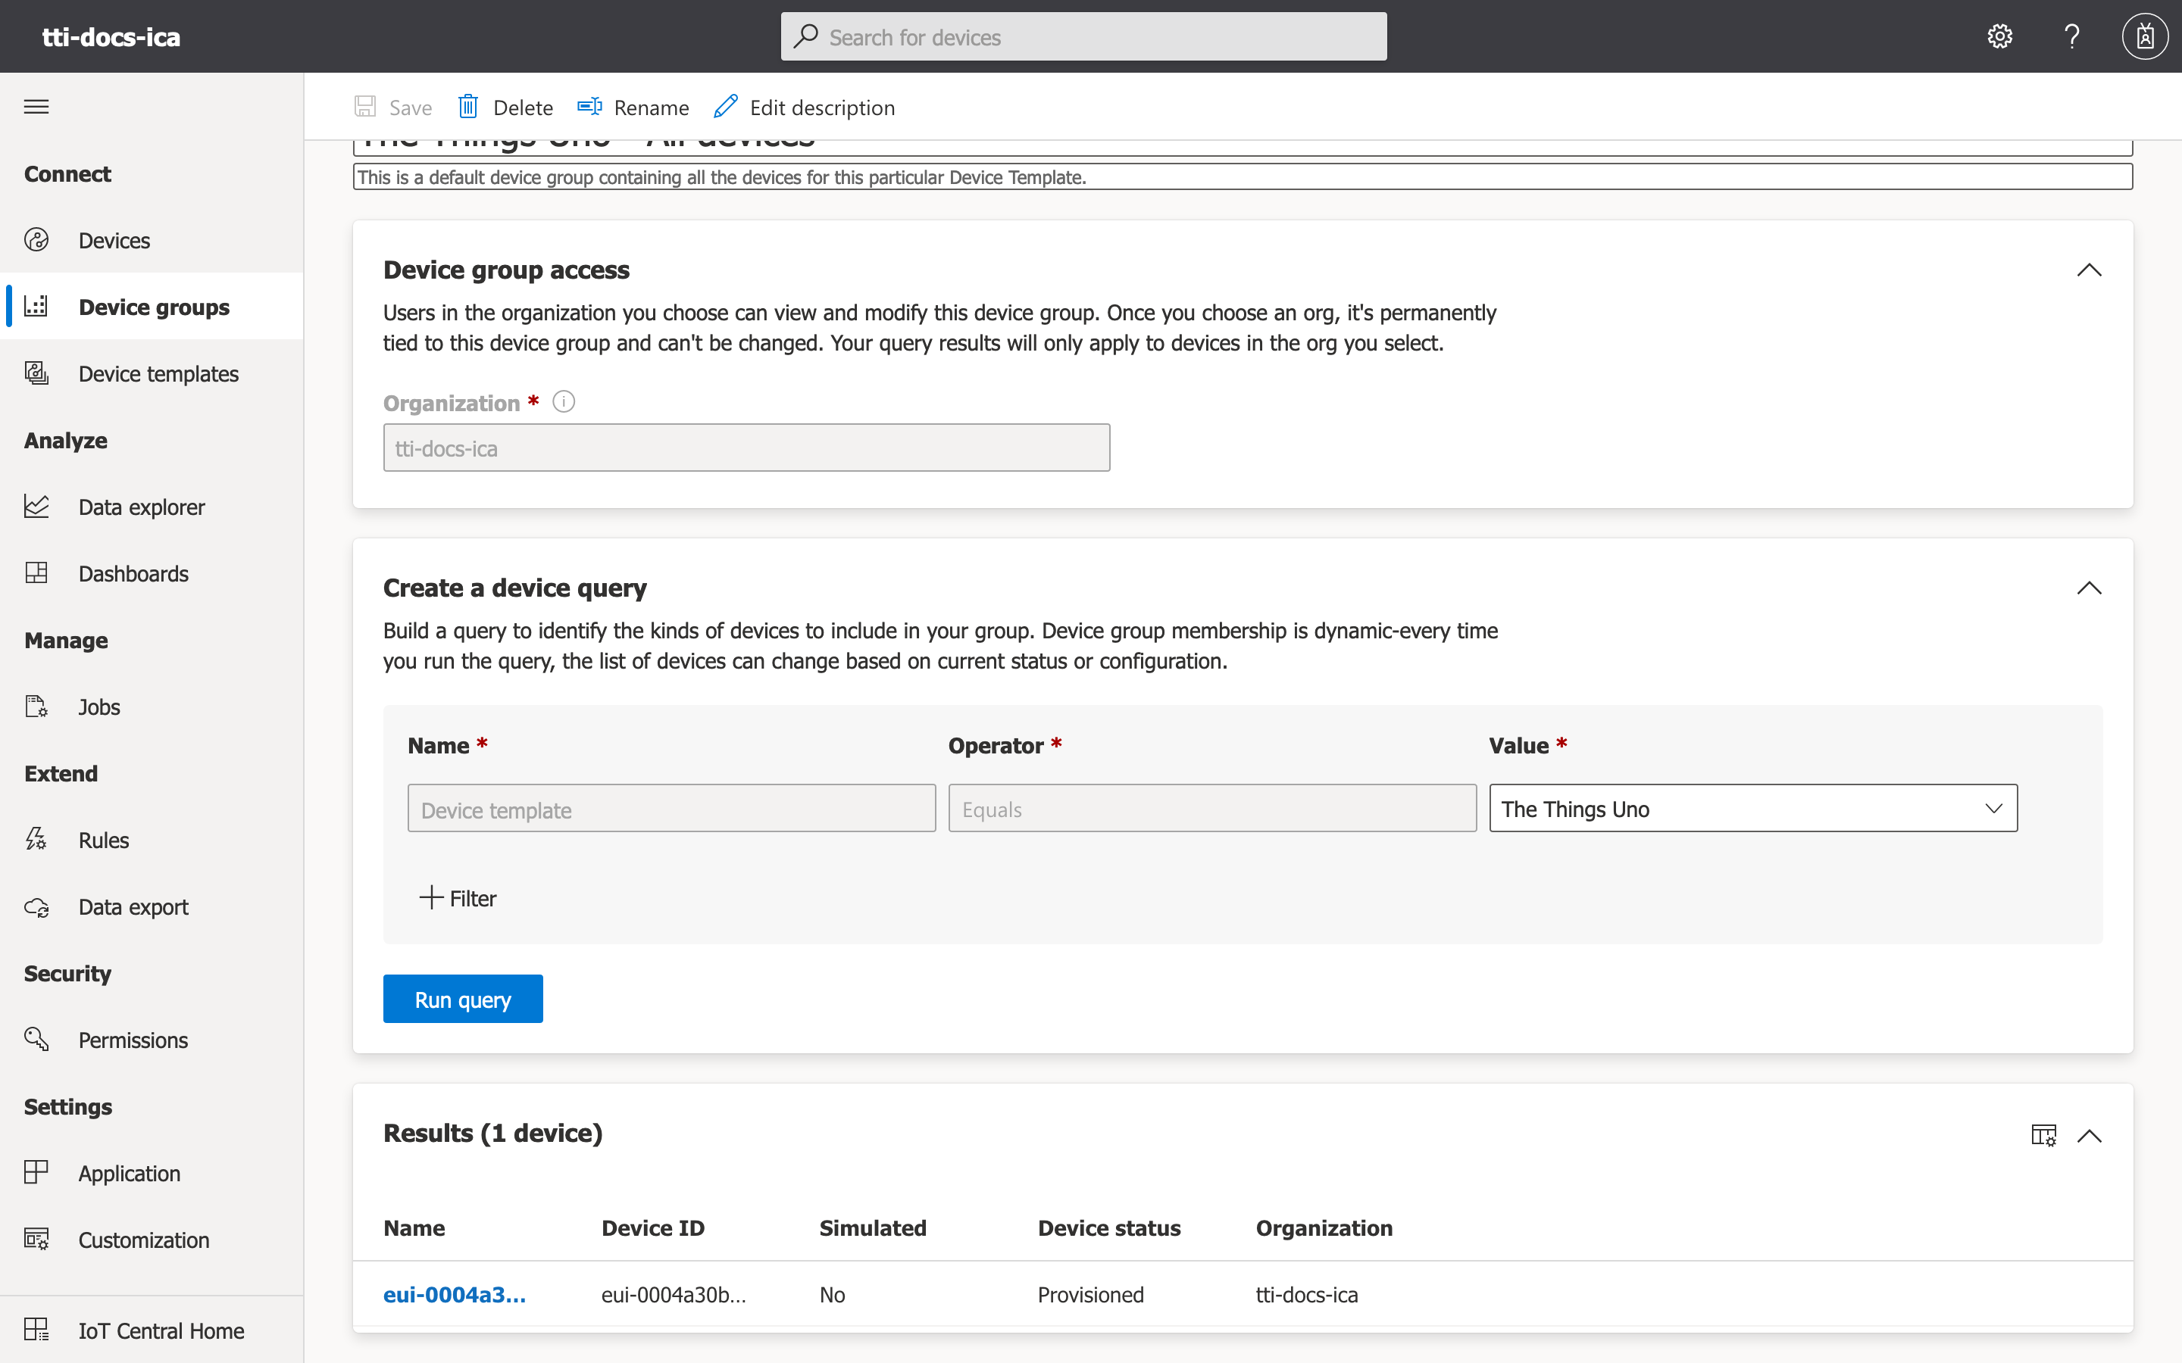The width and height of the screenshot is (2182, 1363).
Task: Collapse Create a device query section
Action: (x=2090, y=588)
